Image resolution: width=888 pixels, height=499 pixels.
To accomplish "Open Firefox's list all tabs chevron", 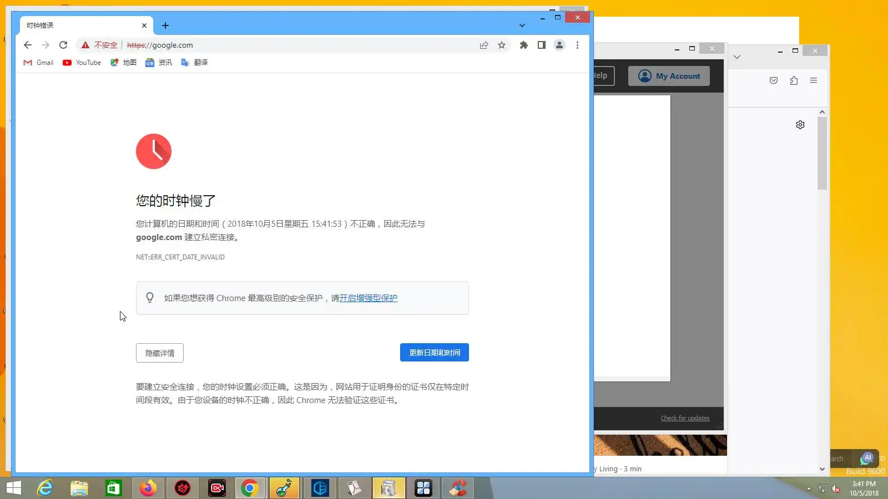I will pyautogui.click(x=737, y=57).
